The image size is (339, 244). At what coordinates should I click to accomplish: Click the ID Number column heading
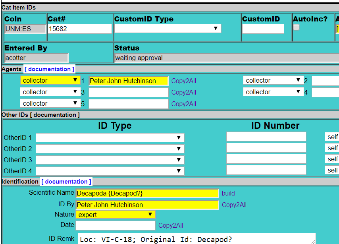click(275, 126)
